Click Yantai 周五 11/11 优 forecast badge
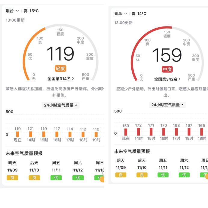The width and height of the screenshot is (208, 208). point(56,178)
